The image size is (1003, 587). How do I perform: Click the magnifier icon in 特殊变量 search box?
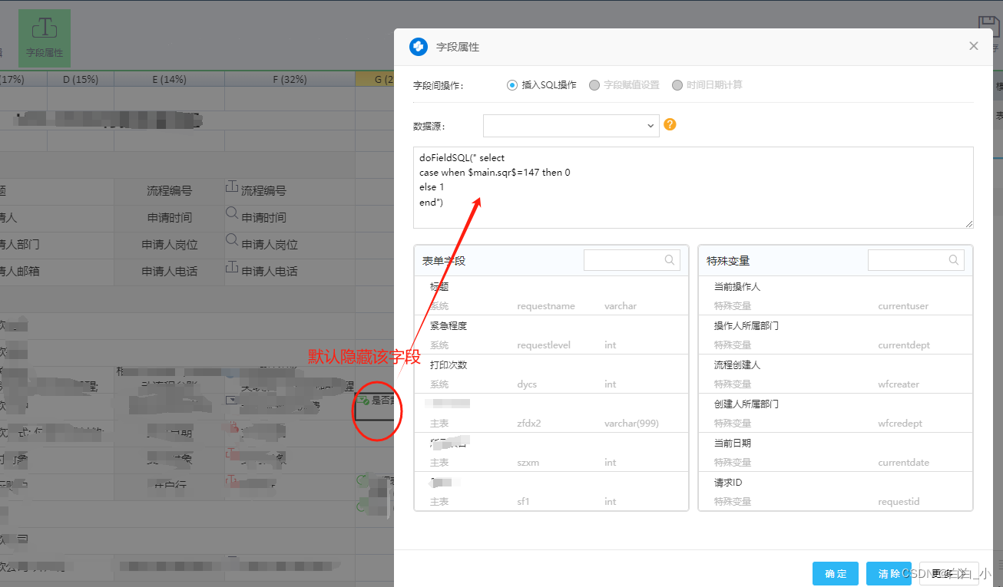tap(955, 259)
